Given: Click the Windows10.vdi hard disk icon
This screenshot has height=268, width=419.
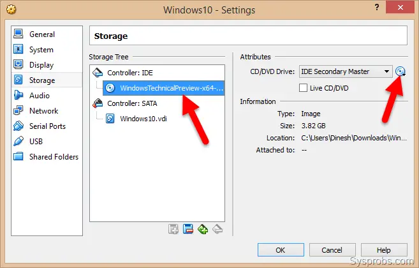Looking at the screenshot, I should coord(110,119).
